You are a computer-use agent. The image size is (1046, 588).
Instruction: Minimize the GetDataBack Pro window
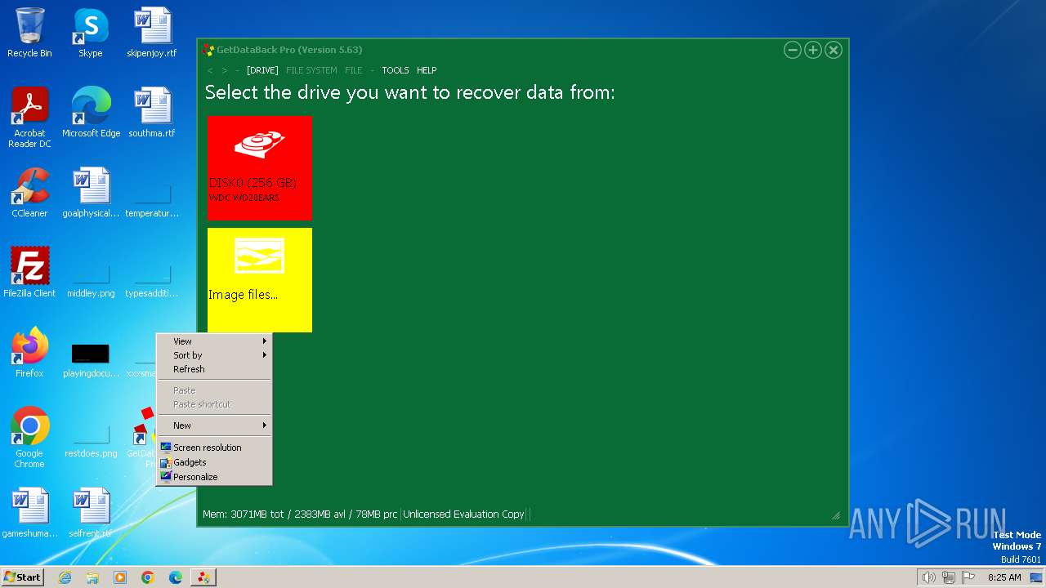[793, 50]
